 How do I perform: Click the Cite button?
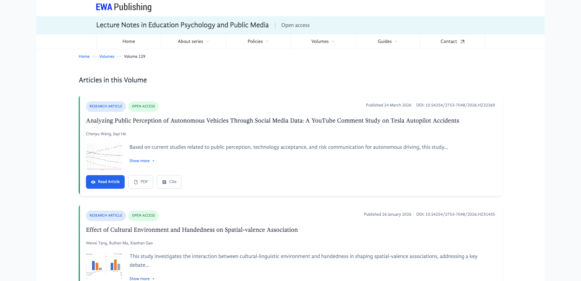(169, 182)
